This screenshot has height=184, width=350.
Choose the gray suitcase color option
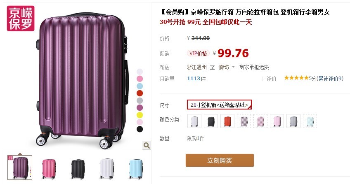point(293,121)
